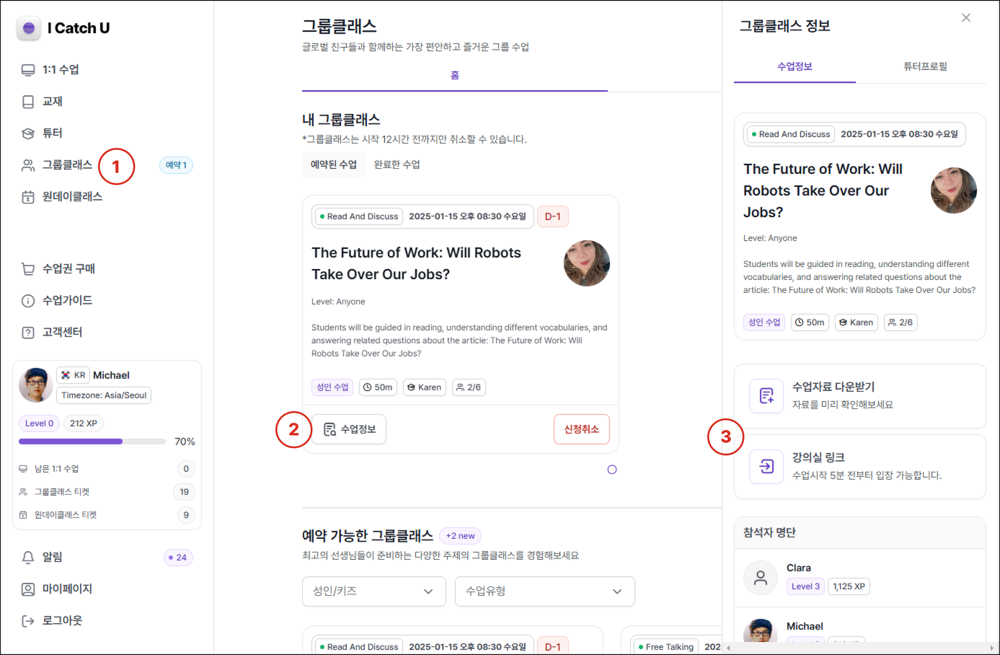1000x655 pixels.
Task: Click the carousel page indicator dot
Action: 612,469
